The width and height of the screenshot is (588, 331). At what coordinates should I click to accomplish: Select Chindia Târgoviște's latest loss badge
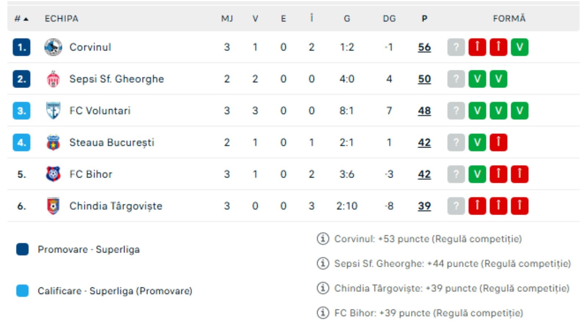tap(519, 206)
